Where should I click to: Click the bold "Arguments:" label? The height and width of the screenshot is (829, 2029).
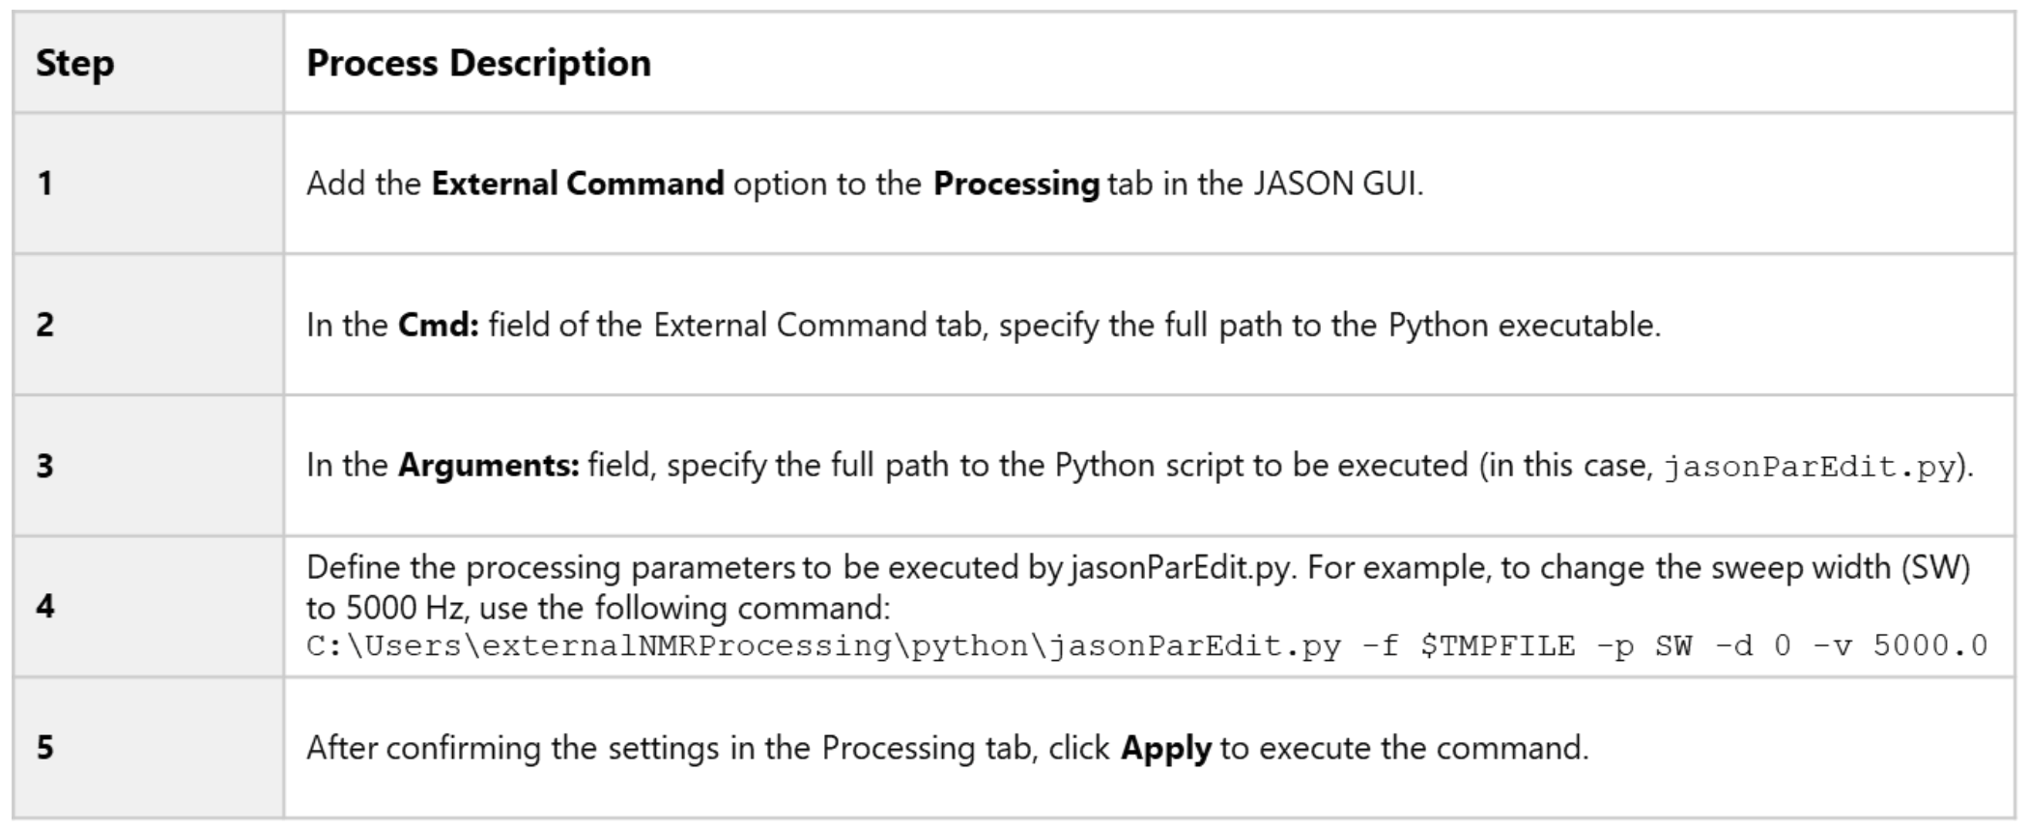point(489,466)
